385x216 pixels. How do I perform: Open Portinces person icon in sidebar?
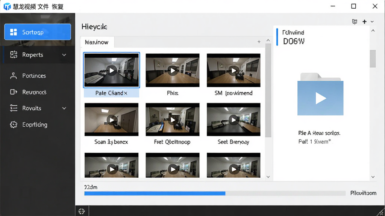coord(14,76)
